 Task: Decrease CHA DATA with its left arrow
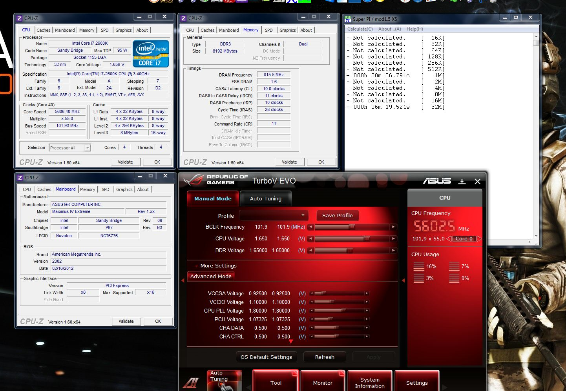tap(311, 328)
